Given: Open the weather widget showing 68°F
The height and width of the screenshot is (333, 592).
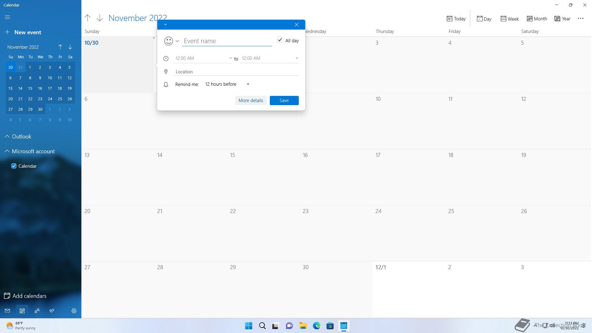Looking at the screenshot, I should click(21, 326).
